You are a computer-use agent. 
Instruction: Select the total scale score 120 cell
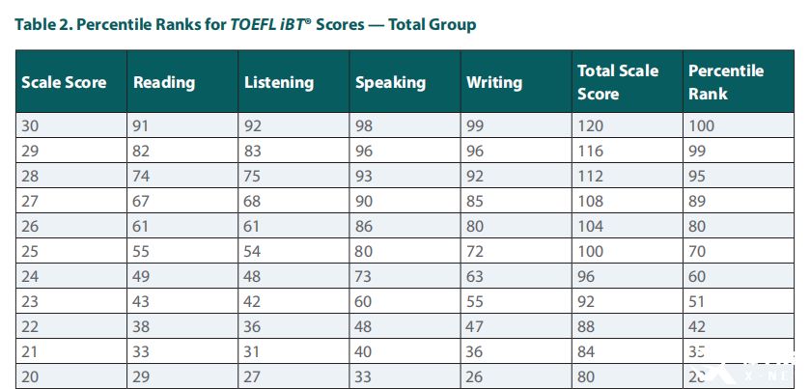628,125
